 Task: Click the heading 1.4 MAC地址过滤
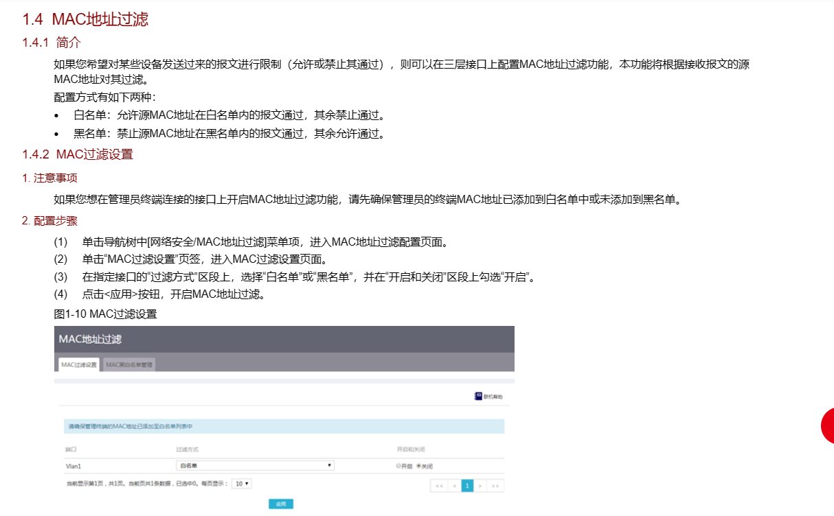coord(85,19)
